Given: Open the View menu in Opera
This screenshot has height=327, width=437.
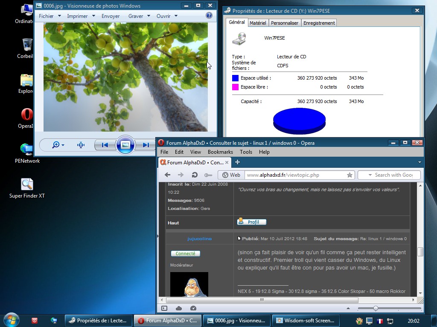Looking at the screenshot, I should pos(195,152).
